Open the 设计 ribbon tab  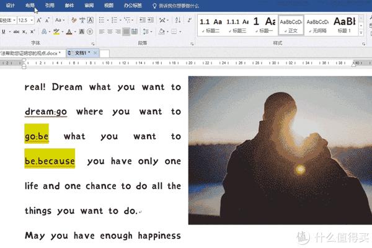click(x=10, y=6)
